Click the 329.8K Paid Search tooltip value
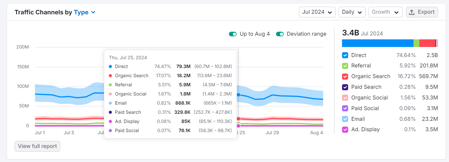 coord(182,112)
